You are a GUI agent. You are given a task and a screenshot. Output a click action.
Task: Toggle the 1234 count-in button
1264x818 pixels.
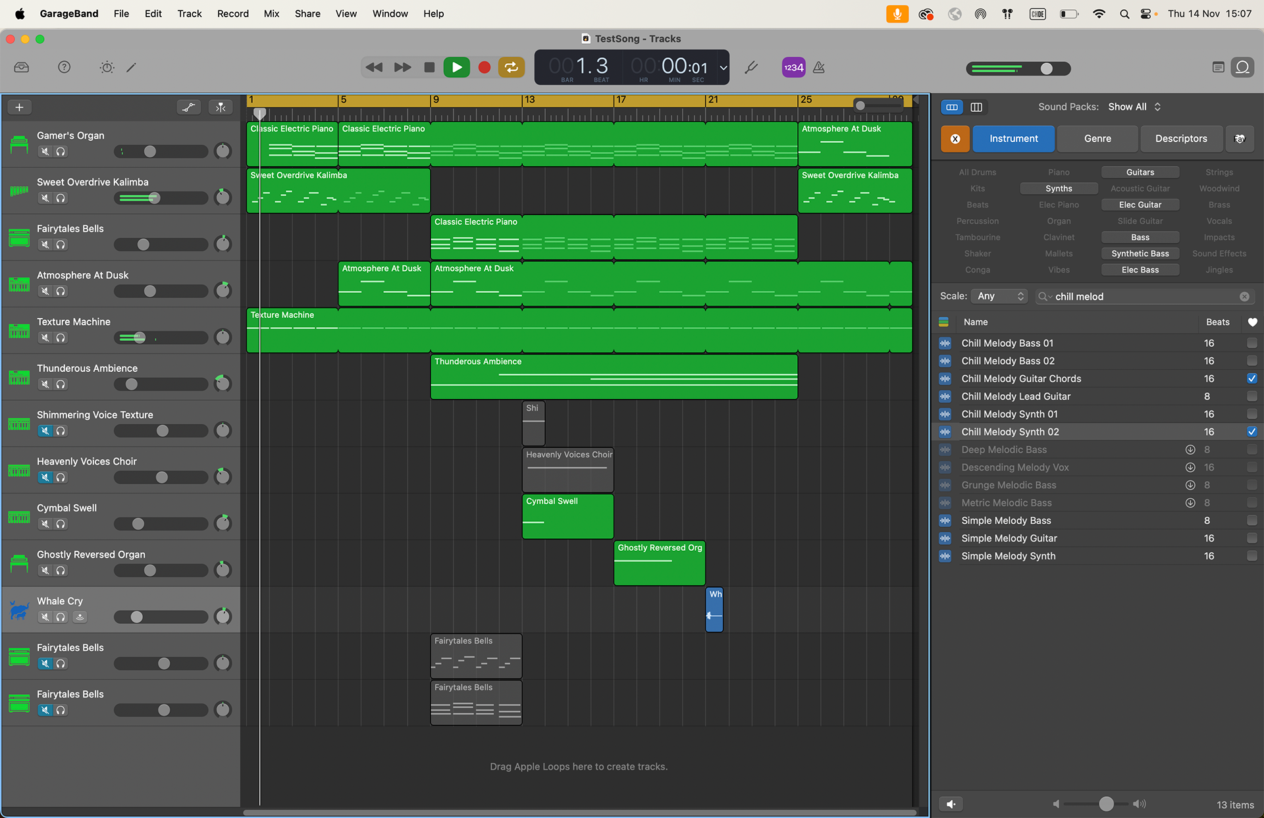[793, 67]
